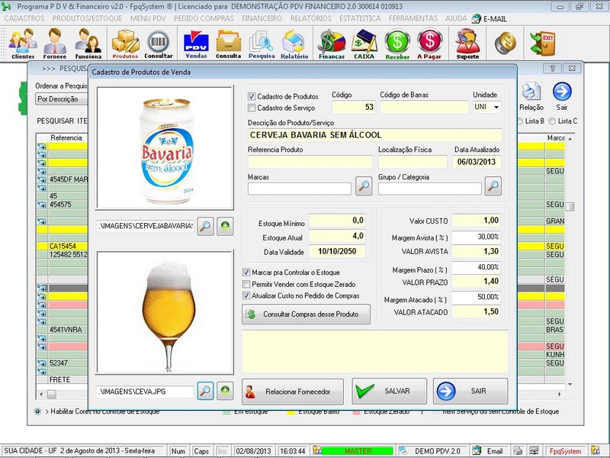Open the PEDIDO COMPRAS menu
This screenshot has height=458, width=610.
[204, 18]
